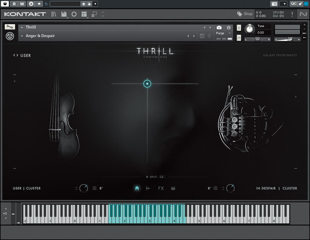Open the instrument info icon

228,28
